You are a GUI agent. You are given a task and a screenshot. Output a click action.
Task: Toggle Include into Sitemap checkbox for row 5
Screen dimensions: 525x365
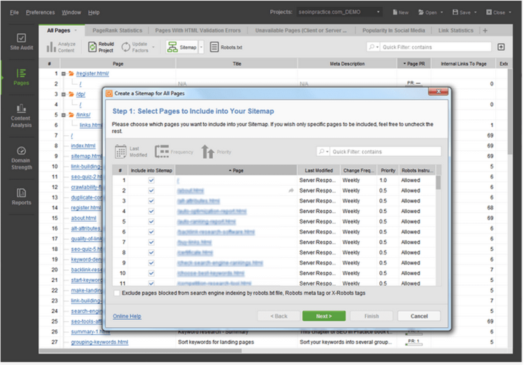point(151,221)
